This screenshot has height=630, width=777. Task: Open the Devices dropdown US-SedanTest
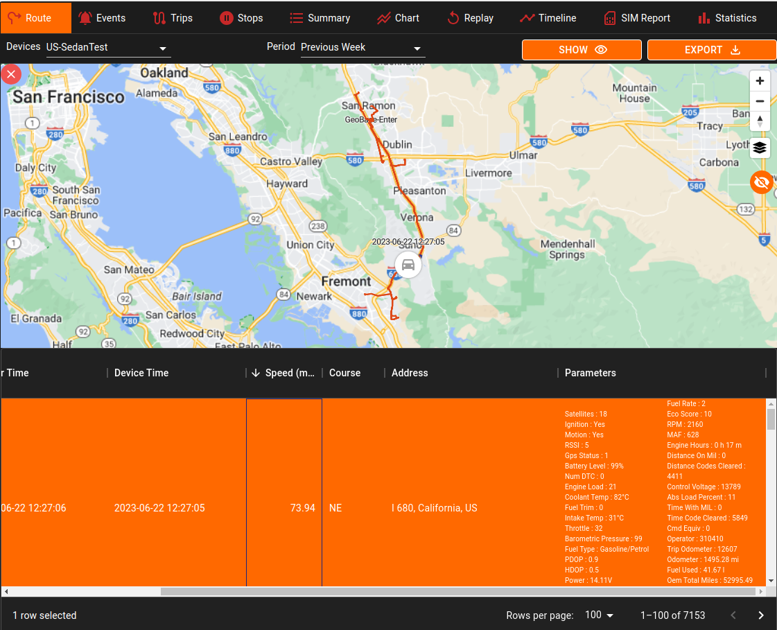point(109,48)
